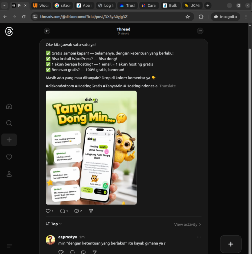Switch to the JCM browser tab
Screen dimensions: 252x254
tap(192, 6)
